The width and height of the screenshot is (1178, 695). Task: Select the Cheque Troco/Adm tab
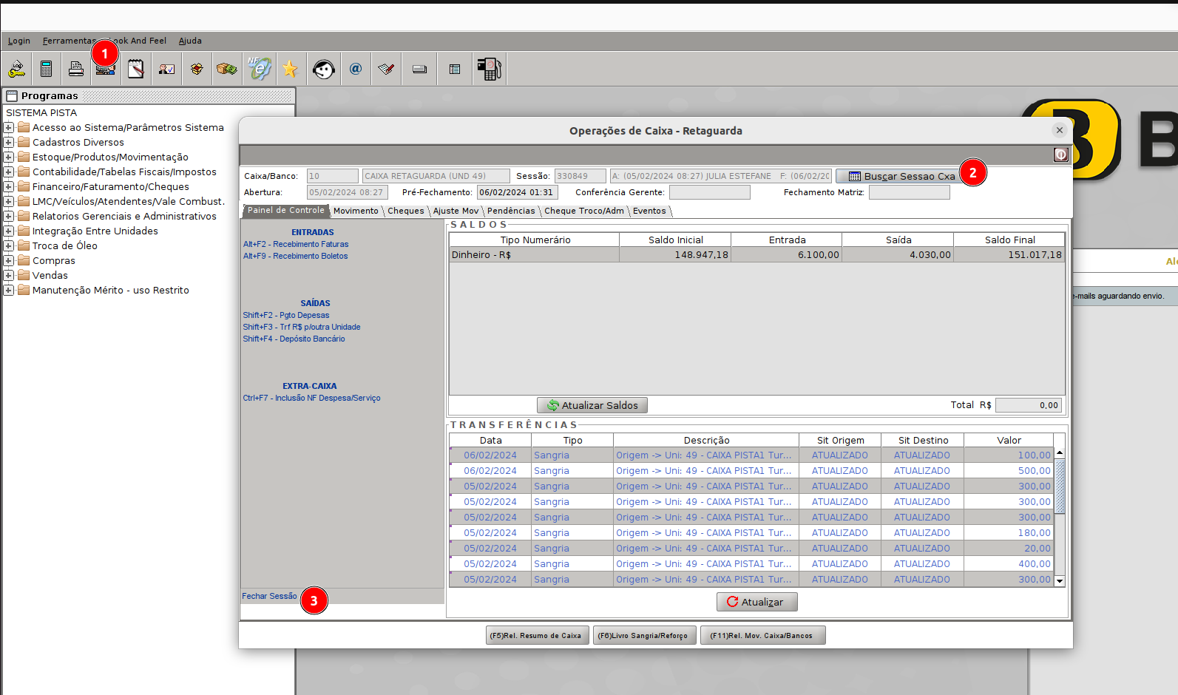[583, 211]
